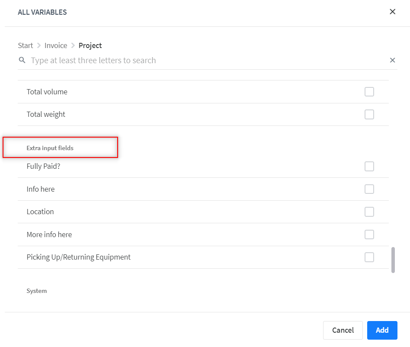Check the Picking Up/Returning Equipment checkbox
Screen dimensions: 410x347
(369, 257)
